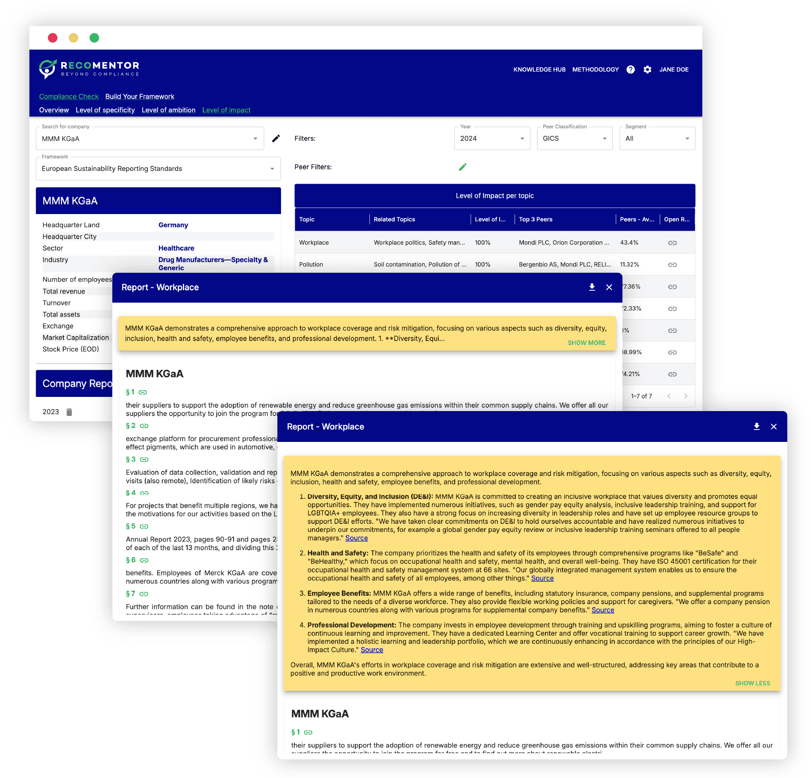Viewport: 811px width, 778px height.
Task: Close the back Report - Workplace dialog
Action: point(609,287)
